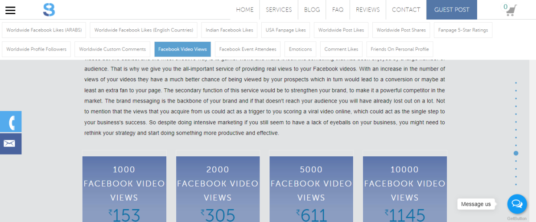Open the shopping cart icon
Image resolution: width=536 pixels, height=222 pixels.
click(x=510, y=10)
